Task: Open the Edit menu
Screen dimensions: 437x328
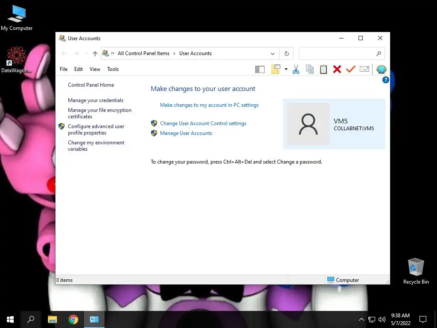Action: coord(79,69)
